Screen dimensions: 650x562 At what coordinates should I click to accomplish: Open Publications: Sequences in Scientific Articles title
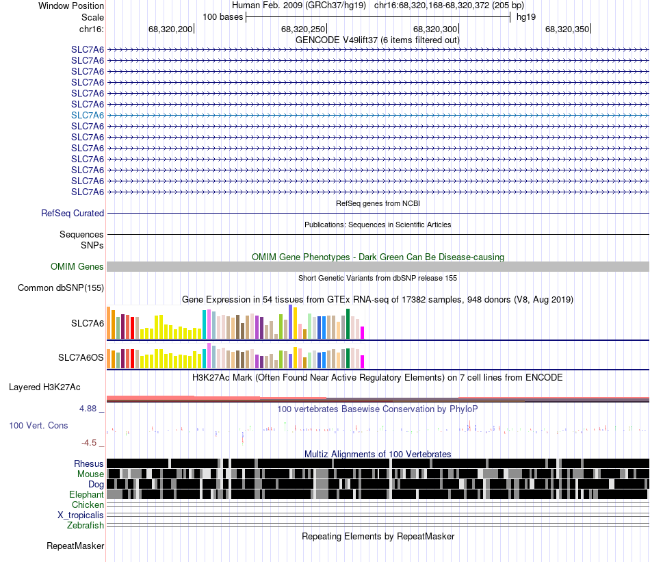click(378, 225)
